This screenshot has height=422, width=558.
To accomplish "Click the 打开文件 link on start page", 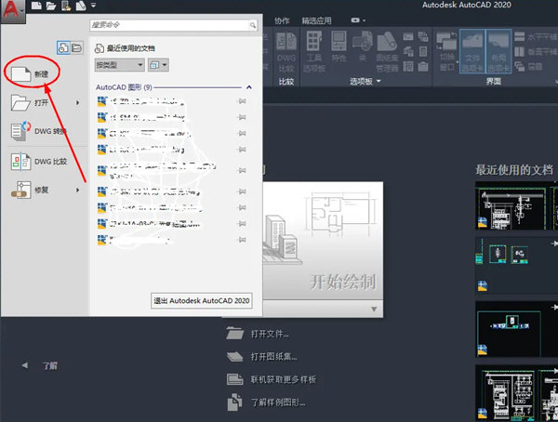I will point(270,334).
